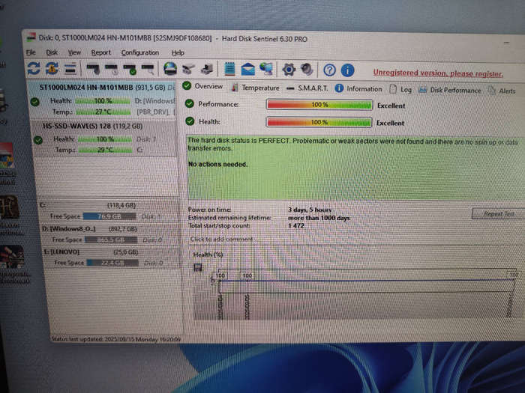Click the blue Refresh disk info toolbar icon

tap(34, 68)
